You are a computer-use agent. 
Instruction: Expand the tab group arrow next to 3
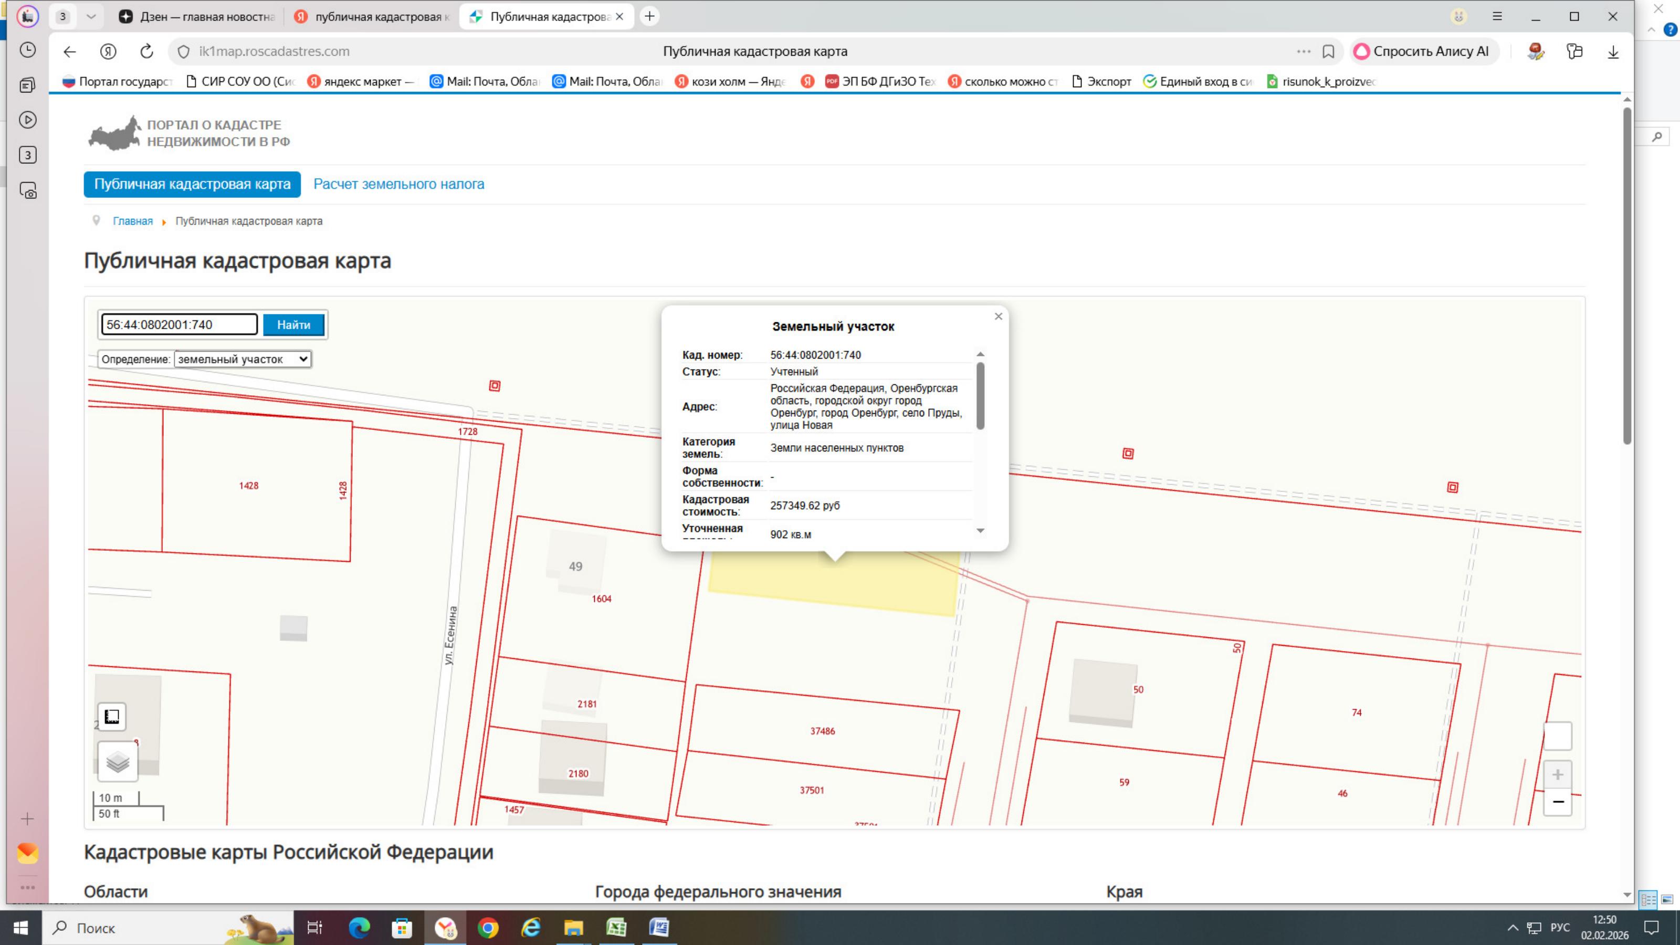pos(91,16)
